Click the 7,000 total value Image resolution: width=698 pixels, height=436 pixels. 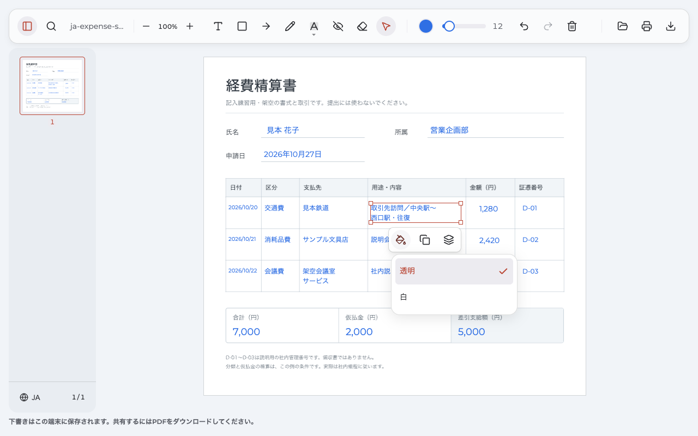[246, 332]
